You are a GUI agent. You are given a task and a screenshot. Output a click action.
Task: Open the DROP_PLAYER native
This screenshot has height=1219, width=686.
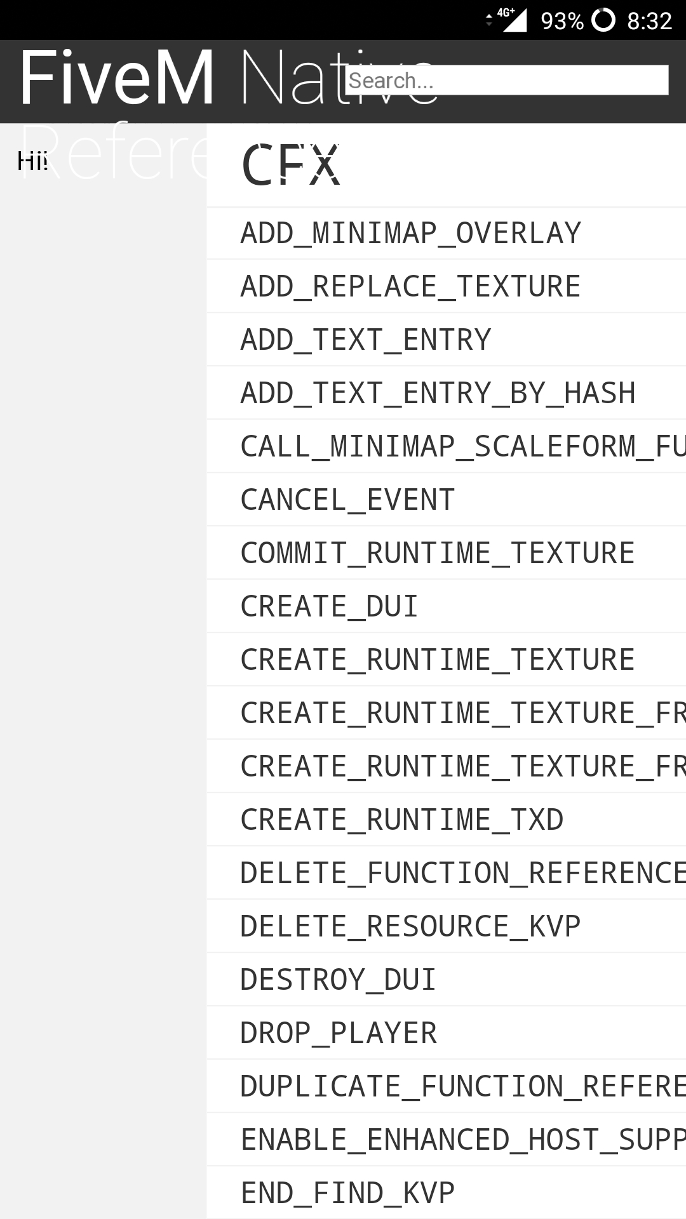pos(338,1033)
